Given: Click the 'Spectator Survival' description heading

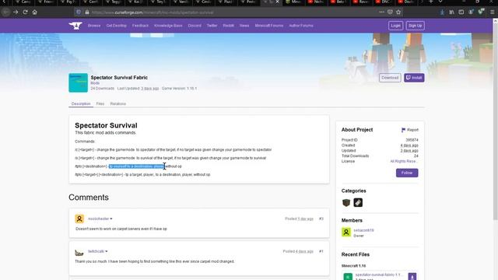Looking at the screenshot, I should pyautogui.click(x=106, y=125).
